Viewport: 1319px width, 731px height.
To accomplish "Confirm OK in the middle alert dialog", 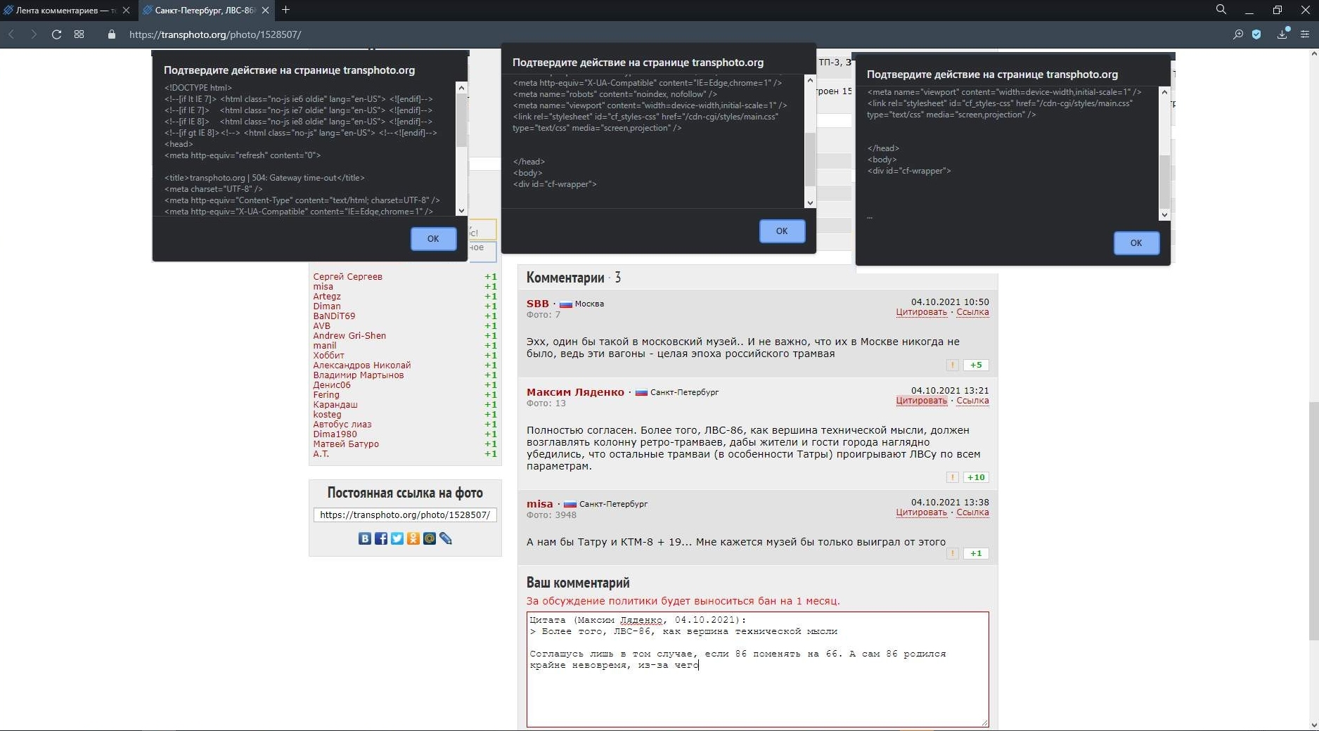I will (782, 231).
